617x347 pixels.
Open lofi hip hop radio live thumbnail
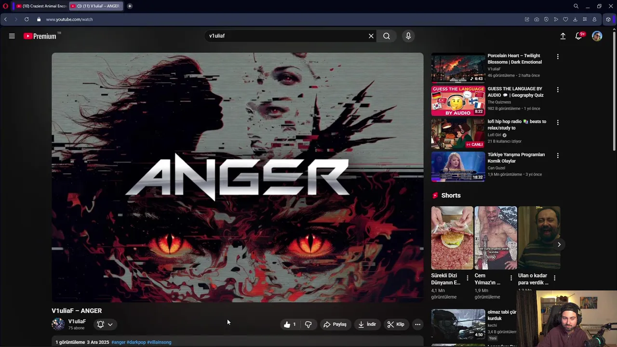458,134
